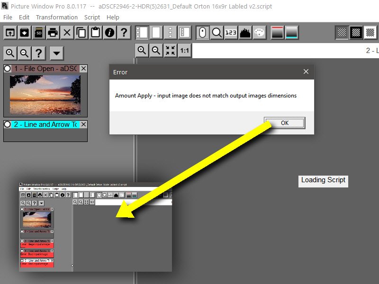Open the Transformation menu
This screenshot has height=284, width=379.
(x=57, y=17)
